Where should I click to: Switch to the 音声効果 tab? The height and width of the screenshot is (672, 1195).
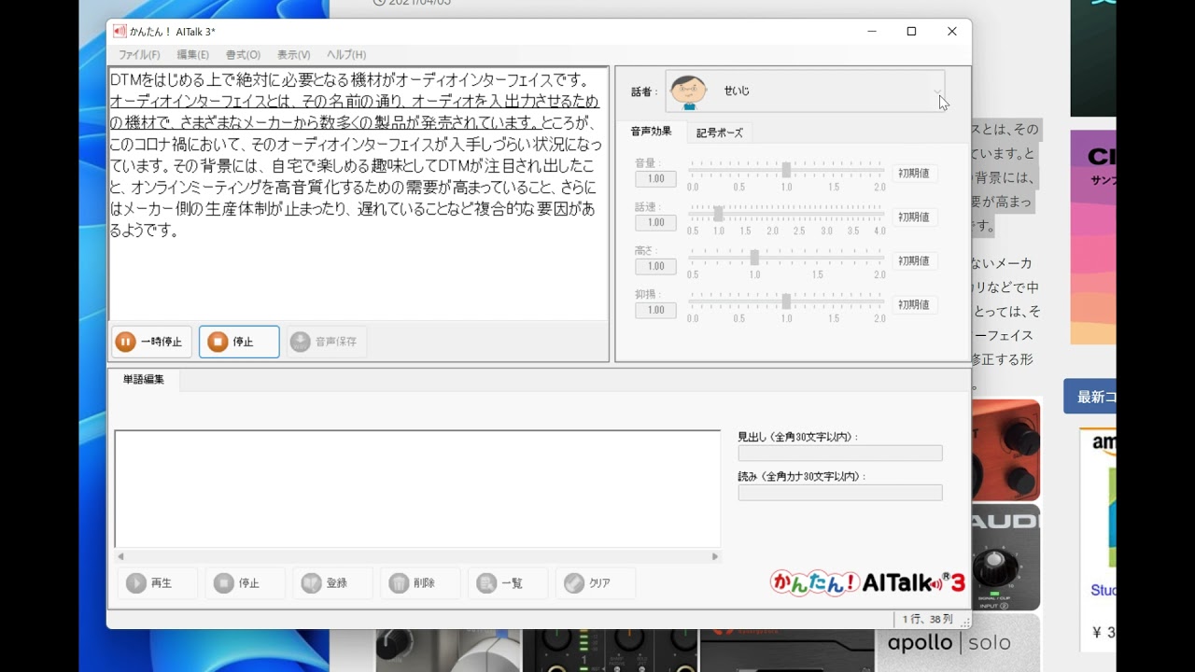click(x=651, y=132)
